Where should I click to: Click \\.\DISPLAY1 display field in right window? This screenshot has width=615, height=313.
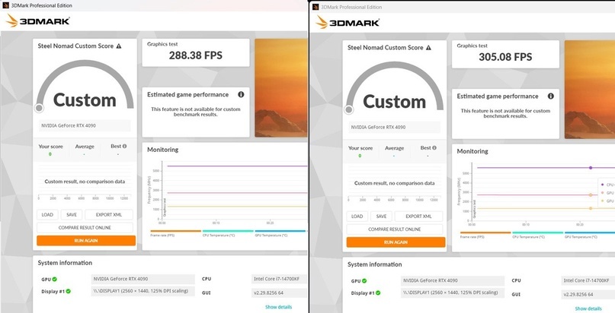click(453, 292)
